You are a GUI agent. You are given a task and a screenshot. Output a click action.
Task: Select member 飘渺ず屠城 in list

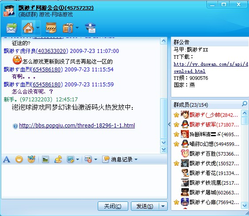pos(206,193)
